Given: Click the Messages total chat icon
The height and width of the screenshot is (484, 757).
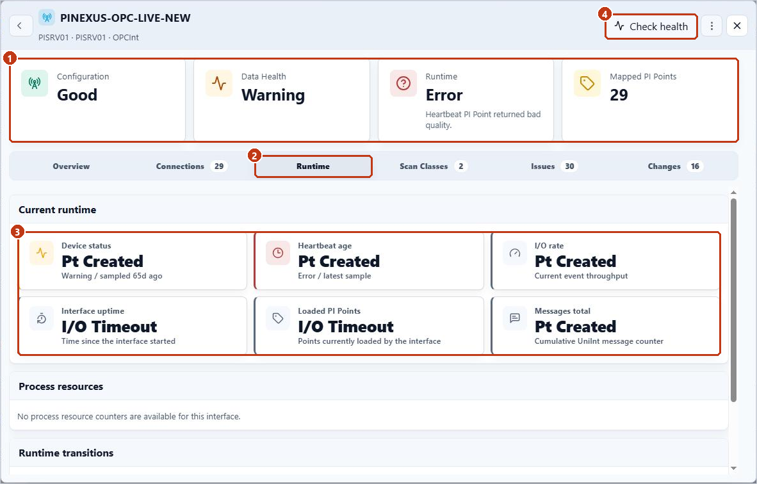Looking at the screenshot, I should (x=515, y=318).
